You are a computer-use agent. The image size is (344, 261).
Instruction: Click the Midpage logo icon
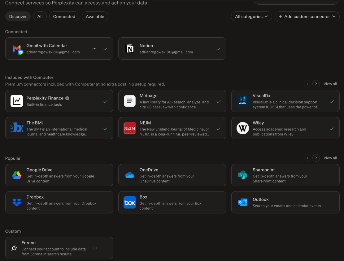(130, 101)
